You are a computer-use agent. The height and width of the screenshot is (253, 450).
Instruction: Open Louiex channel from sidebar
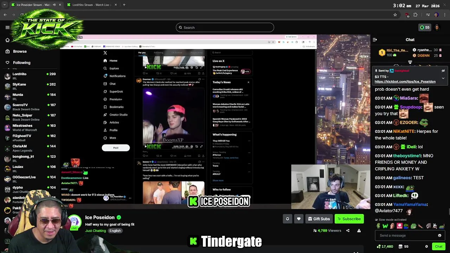point(30,169)
